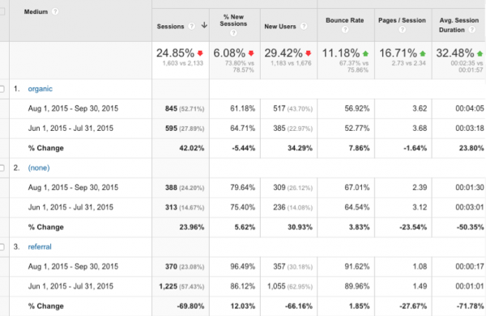Click the Medium column header
This screenshot has width=486, height=316.
(x=36, y=12)
